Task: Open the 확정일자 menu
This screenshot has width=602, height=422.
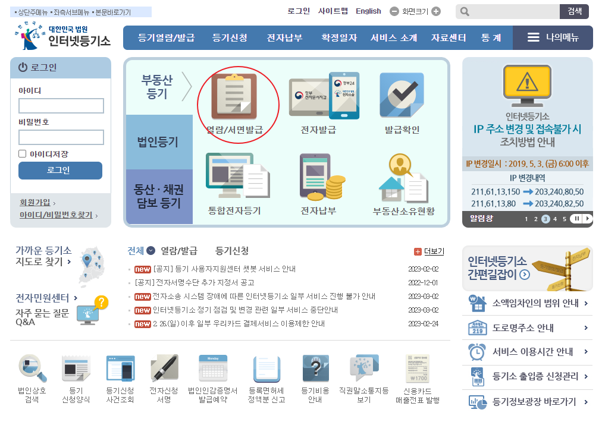Action: 339,37
